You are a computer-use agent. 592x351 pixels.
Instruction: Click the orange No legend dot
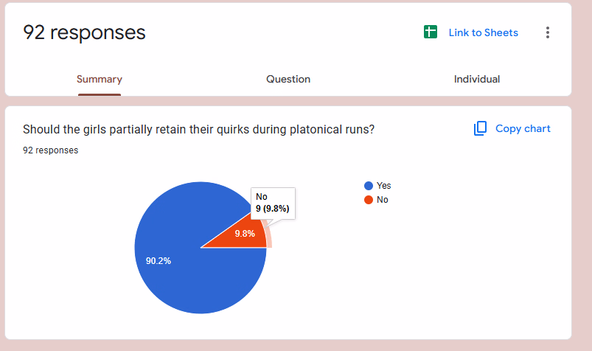368,200
